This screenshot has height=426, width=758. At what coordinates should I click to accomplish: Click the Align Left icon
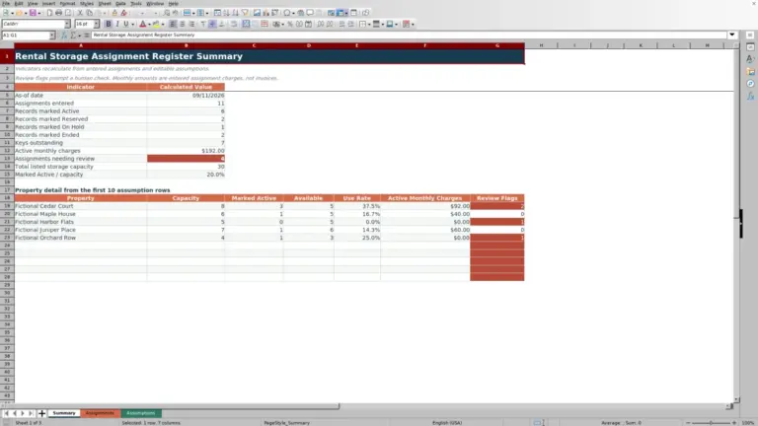tap(173, 24)
